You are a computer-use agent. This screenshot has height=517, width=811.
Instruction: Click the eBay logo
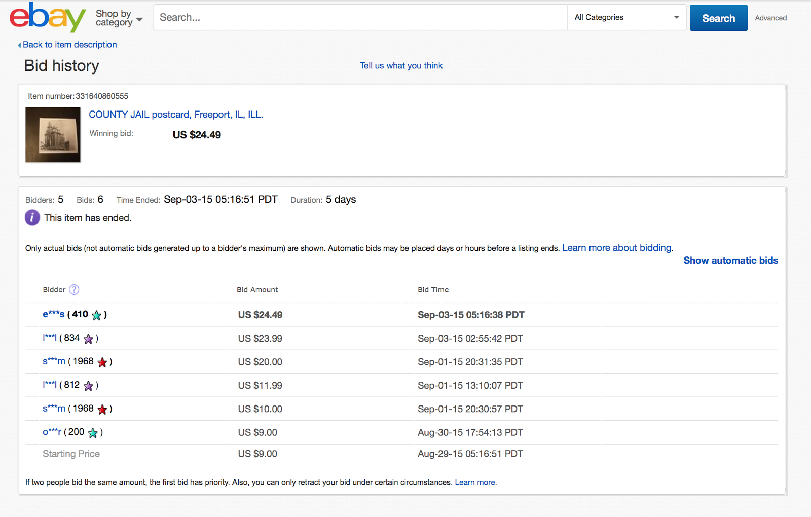click(48, 17)
